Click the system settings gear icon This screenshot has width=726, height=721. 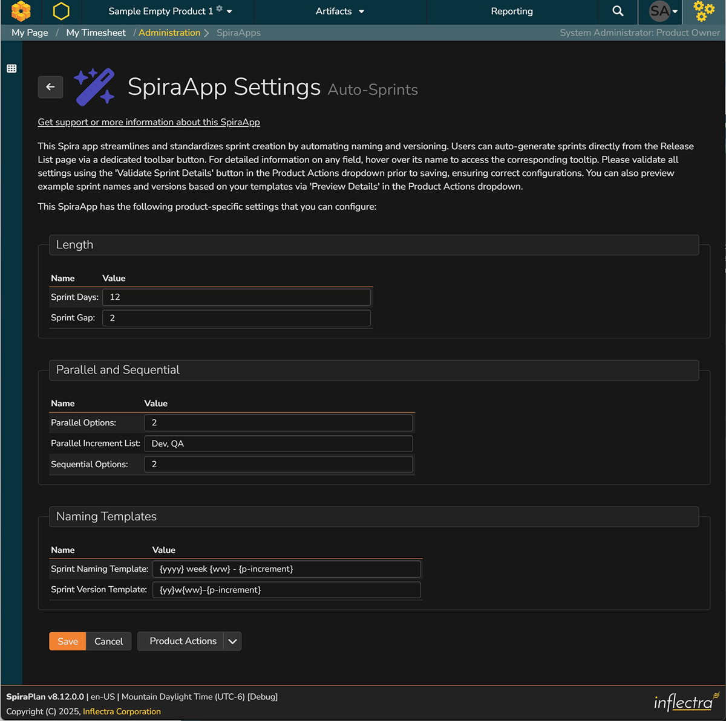point(702,11)
